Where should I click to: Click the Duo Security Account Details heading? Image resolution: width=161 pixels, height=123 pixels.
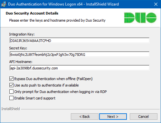[x=32, y=13]
